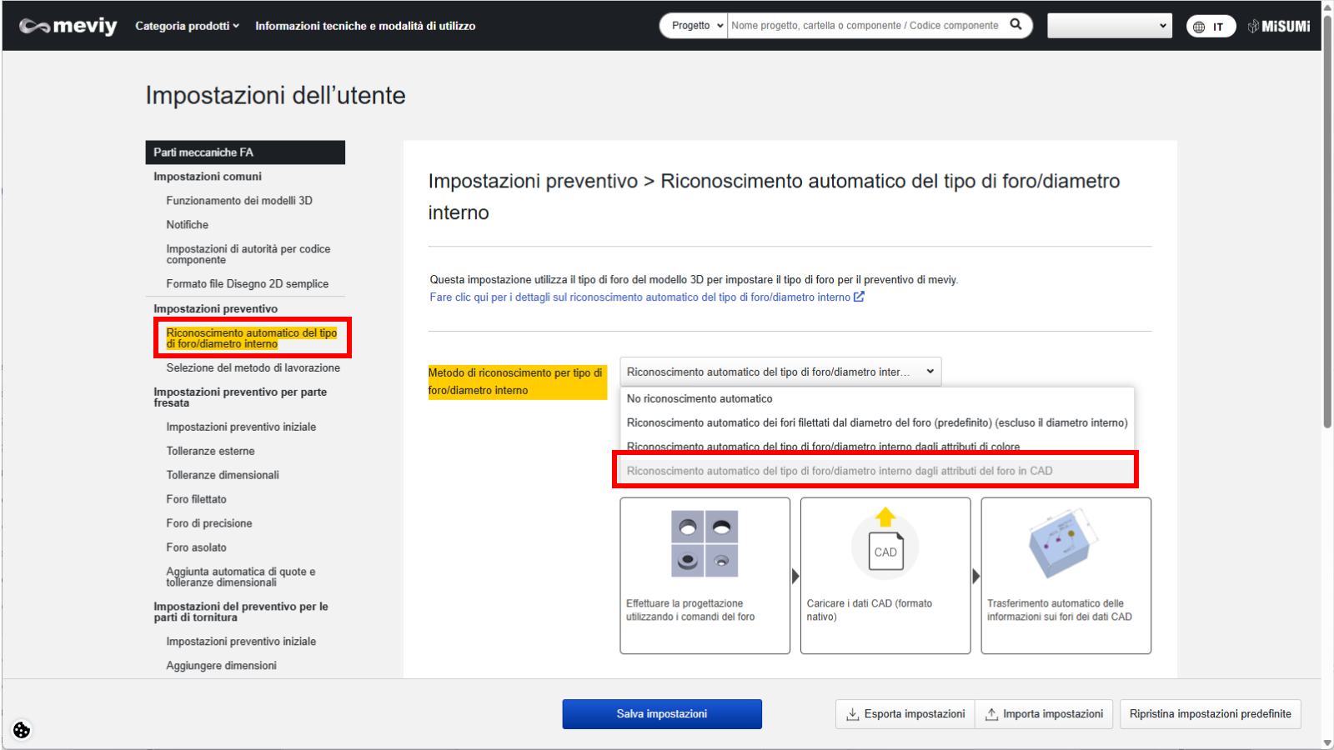Choose recognition from CAD hole attributes option
The width and height of the screenshot is (1334, 750).
[x=840, y=471]
